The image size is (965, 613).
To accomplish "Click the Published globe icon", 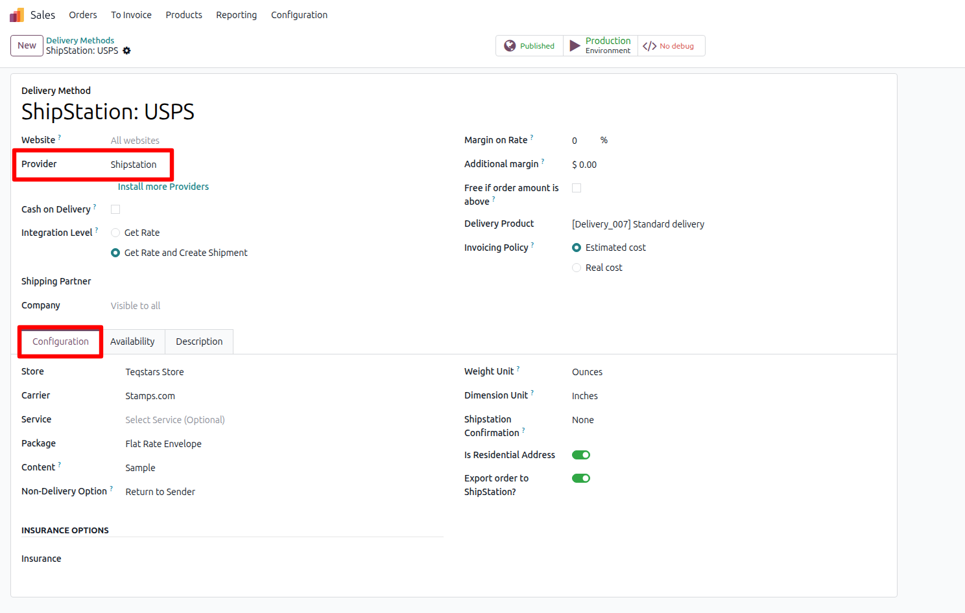I will (x=510, y=46).
